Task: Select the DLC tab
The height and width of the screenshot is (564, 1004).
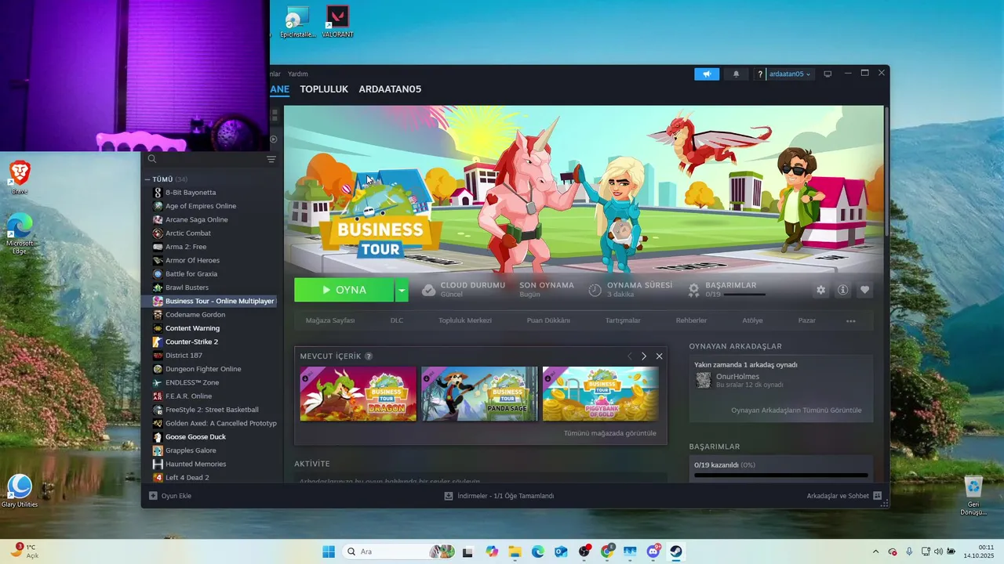Action: (397, 320)
